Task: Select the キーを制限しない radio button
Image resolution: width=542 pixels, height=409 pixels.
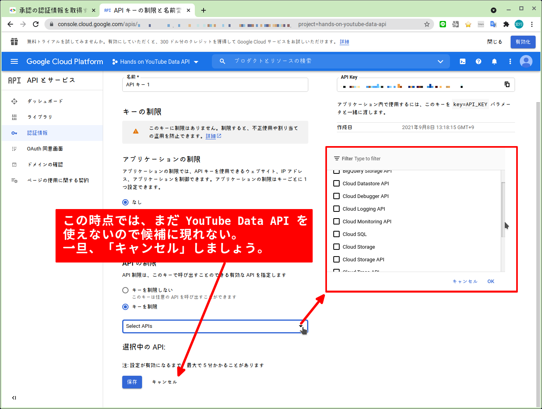Action: pyautogui.click(x=125, y=290)
